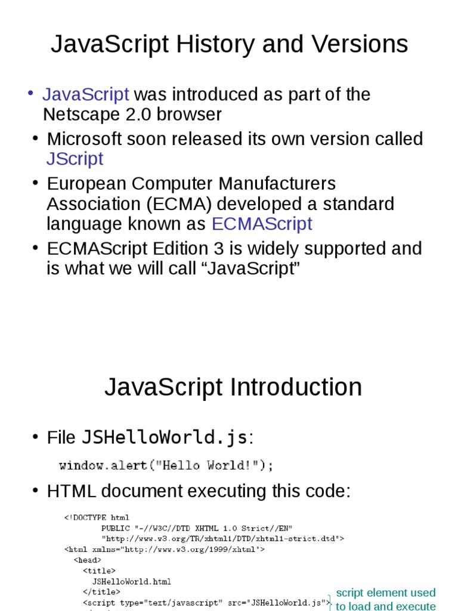Viewport: 458px width, 611px height.
Task: Click the 'Microsoft soon released' bullet text
Action: click(235, 139)
